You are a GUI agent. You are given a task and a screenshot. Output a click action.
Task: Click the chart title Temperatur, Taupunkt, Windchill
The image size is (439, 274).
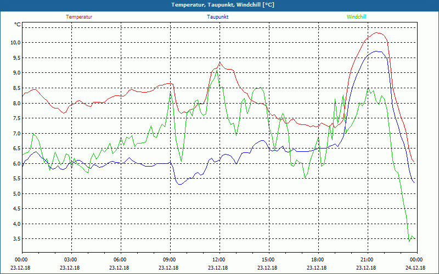pos(223,5)
